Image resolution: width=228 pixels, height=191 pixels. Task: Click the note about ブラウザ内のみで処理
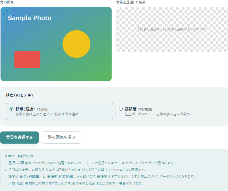tap(92, 163)
